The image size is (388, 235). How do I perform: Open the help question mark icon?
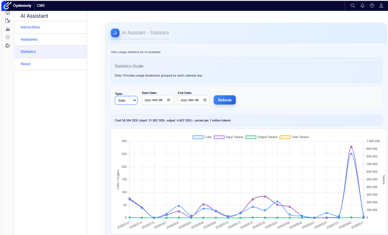click(372, 5)
